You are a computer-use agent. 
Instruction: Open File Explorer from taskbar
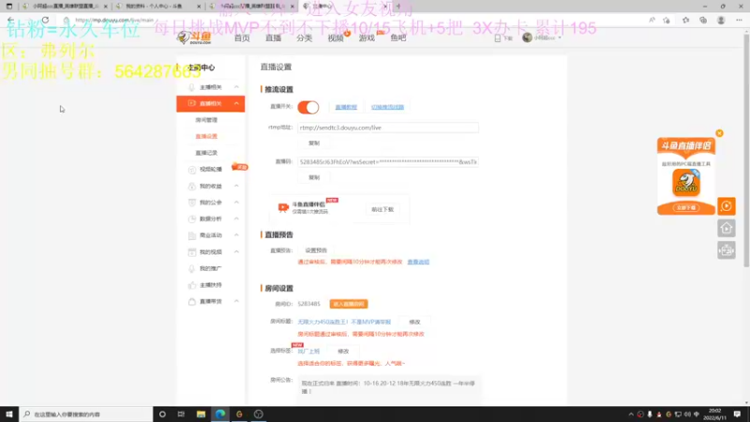pos(201,414)
